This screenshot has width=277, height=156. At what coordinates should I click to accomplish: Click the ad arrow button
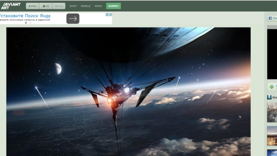(x=73, y=19)
